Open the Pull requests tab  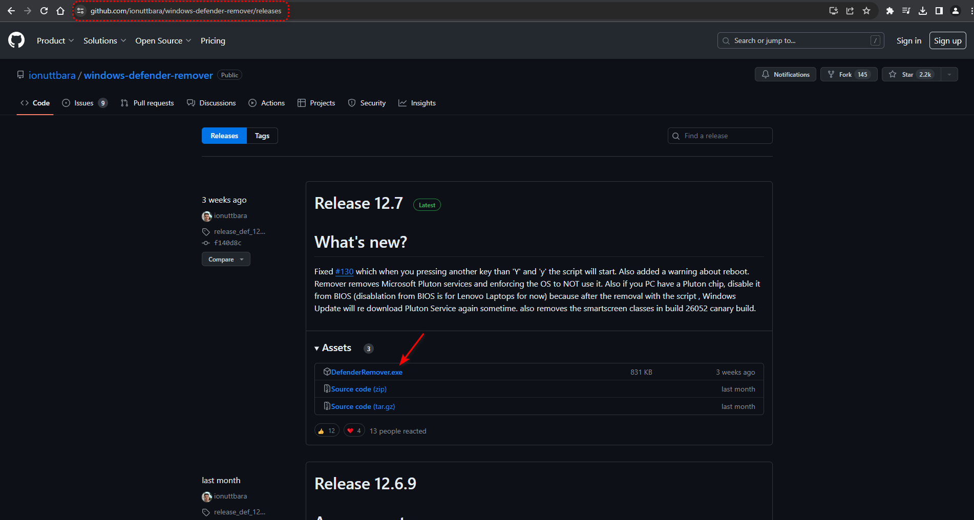click(x=147, y=103)
